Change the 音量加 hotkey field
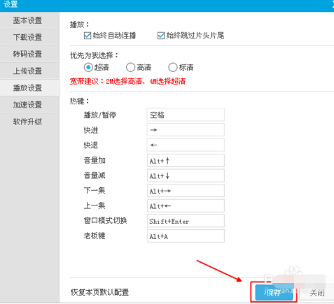334x304 pixels. coord(186,160)
